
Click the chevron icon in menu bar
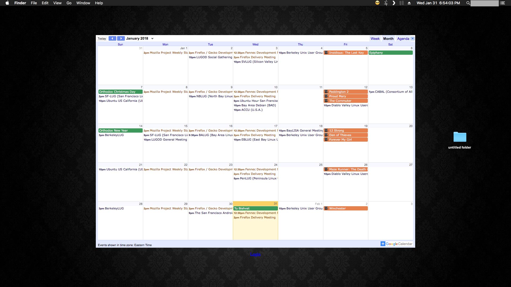(x=394, y=3)
